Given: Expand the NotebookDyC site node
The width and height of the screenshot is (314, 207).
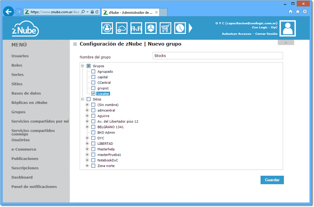Looking at the screenshot, I should coord(87,160).
